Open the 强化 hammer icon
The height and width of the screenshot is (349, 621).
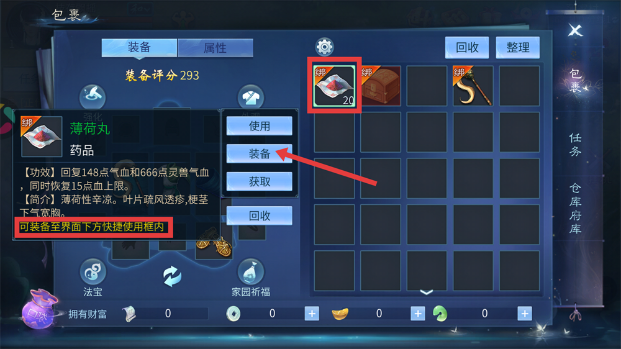pyautogui.click(x=93, y=96)
